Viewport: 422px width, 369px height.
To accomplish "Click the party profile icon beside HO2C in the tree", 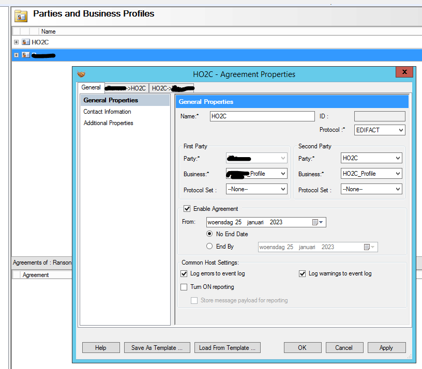I will (x=25, y=42).
